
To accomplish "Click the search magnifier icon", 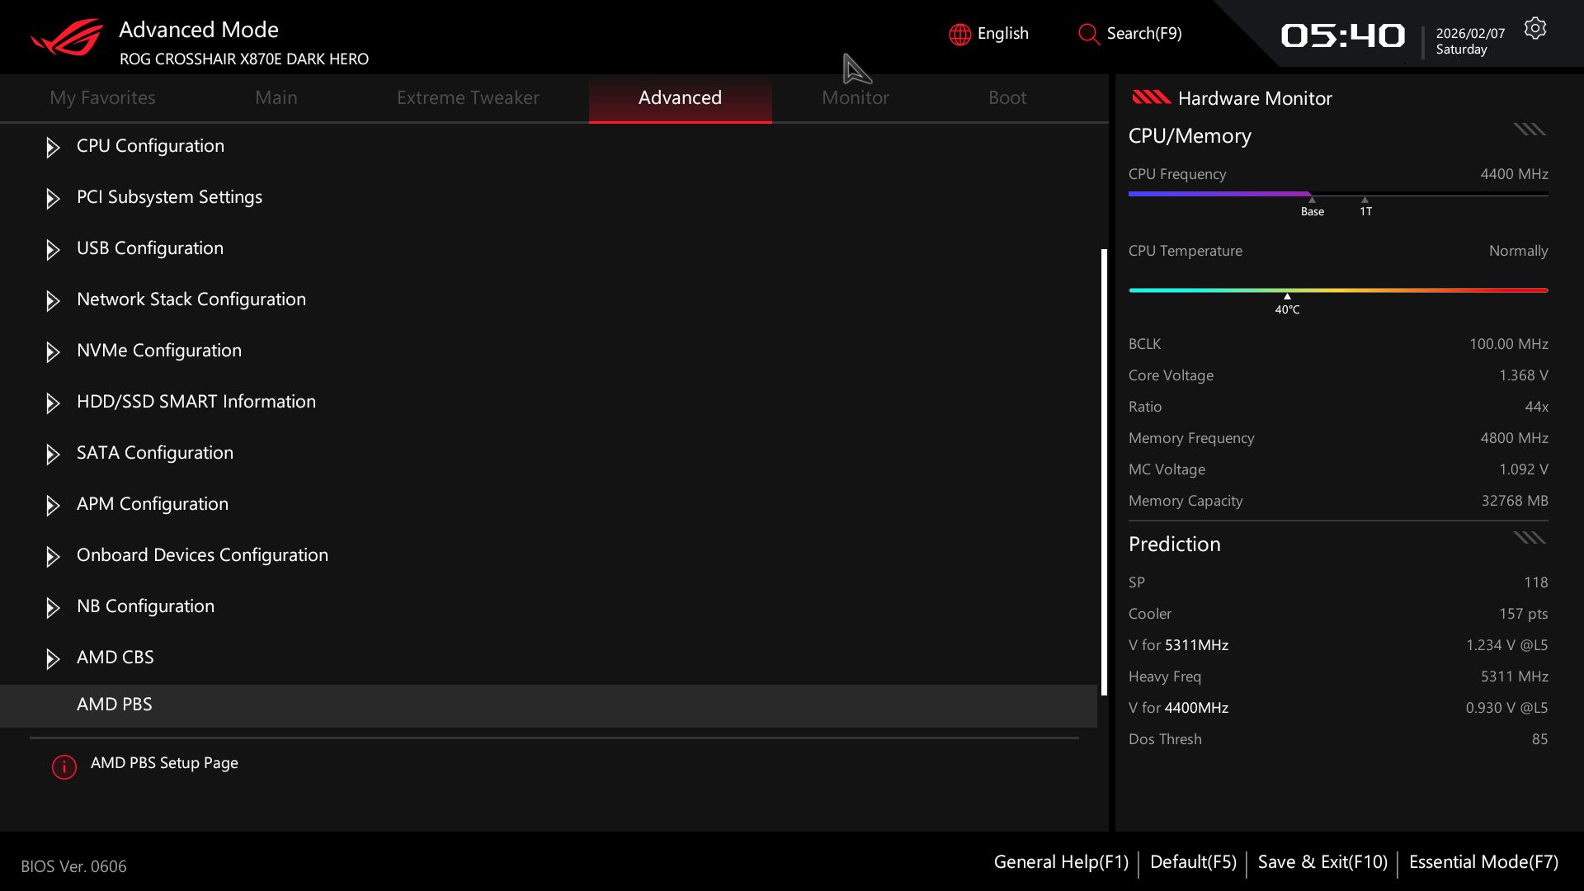I will point(1088,35).
